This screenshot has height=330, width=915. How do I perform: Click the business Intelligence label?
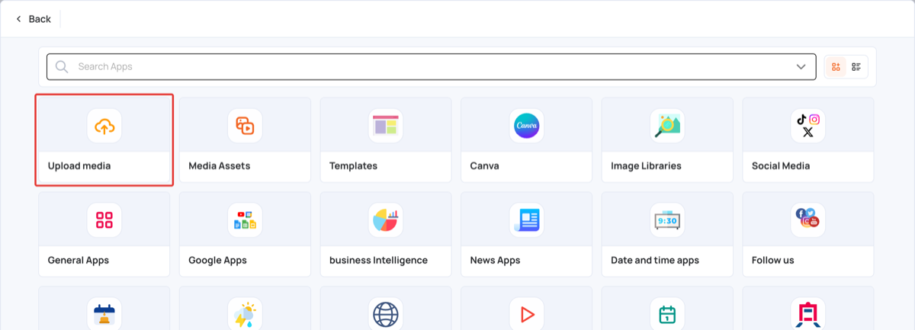pos(378,260)
